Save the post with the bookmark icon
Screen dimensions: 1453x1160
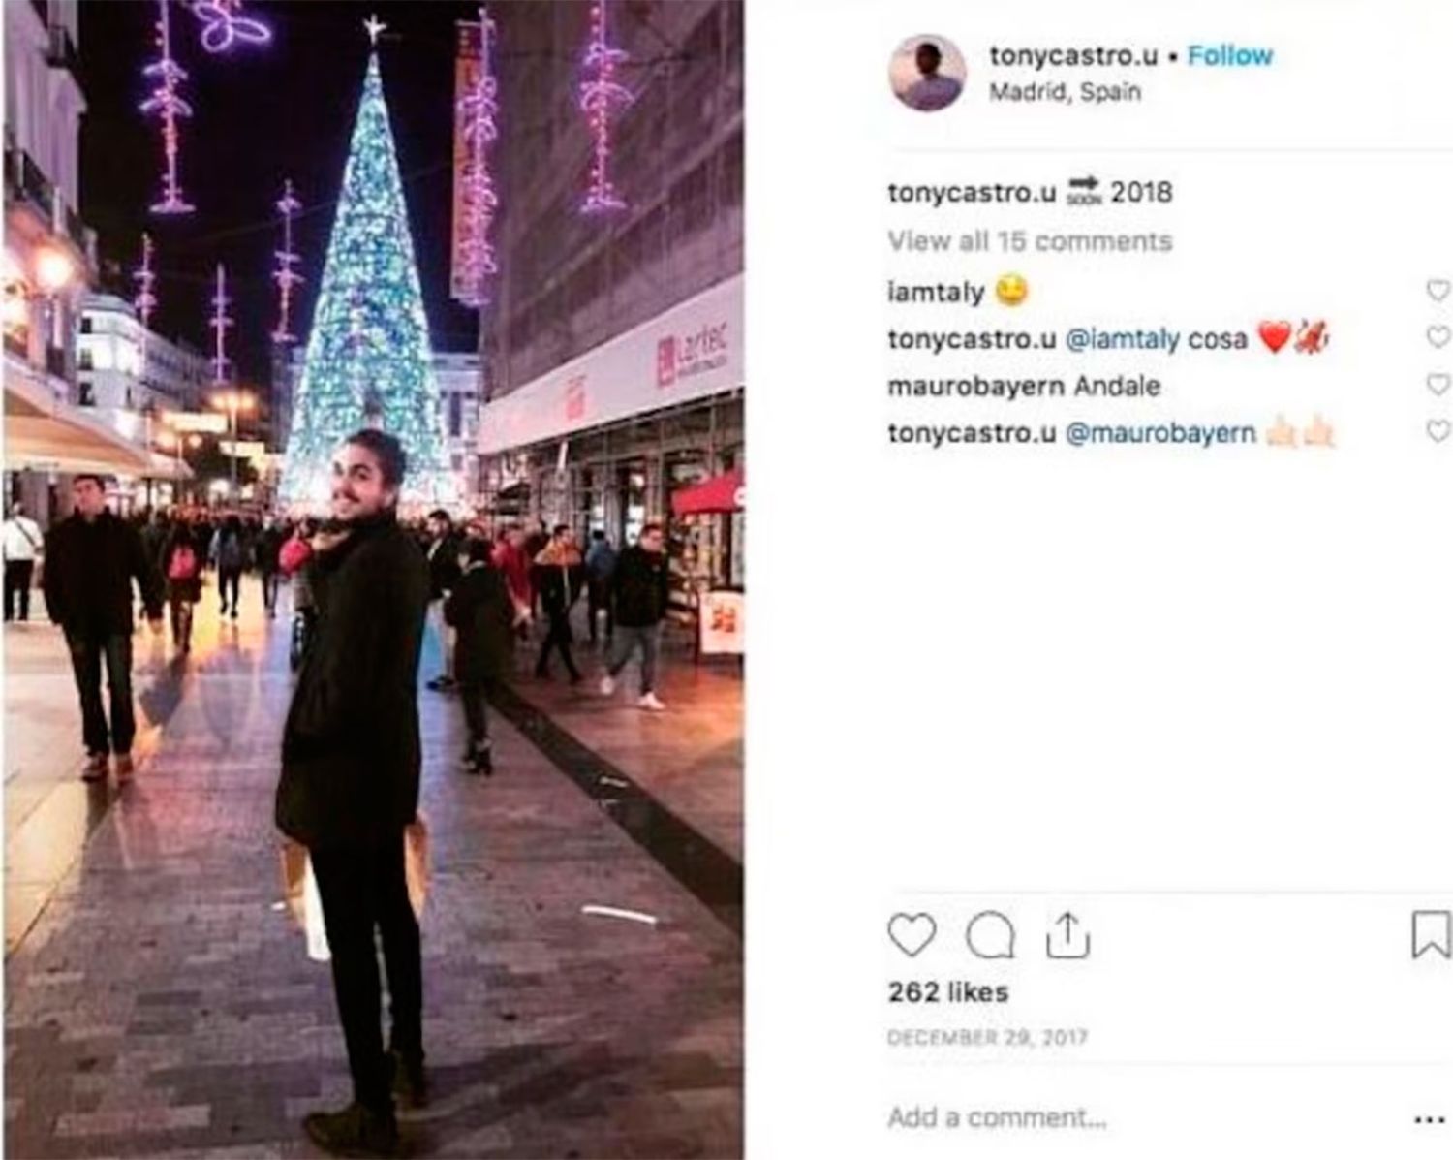(1431, 934)
